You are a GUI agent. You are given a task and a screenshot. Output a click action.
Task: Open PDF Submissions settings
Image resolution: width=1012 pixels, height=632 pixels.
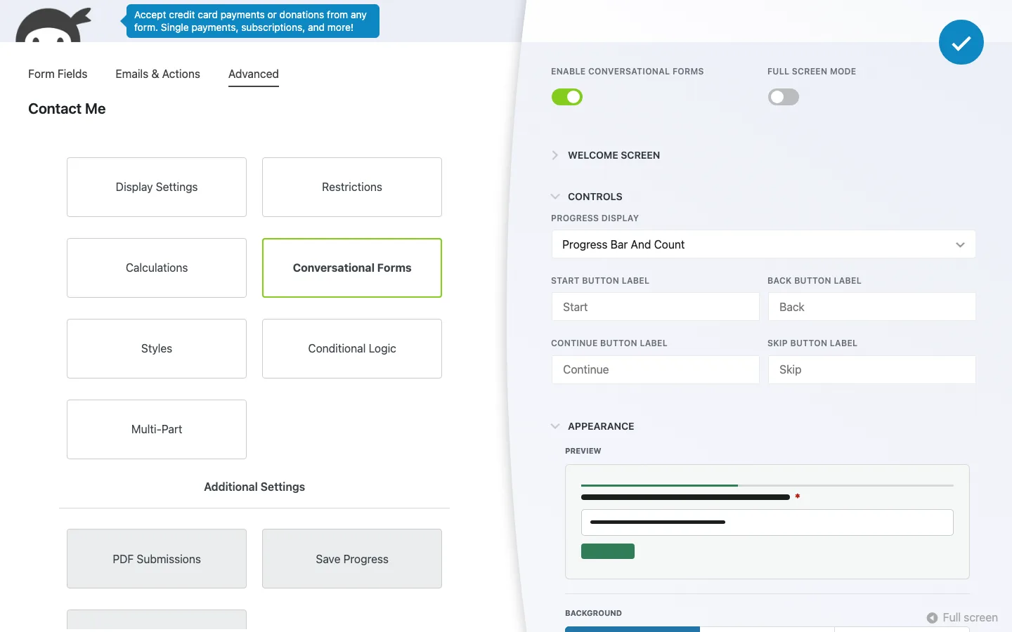click(157, 559)
